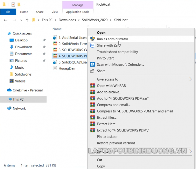Select Restore previous versions
The width and height of the screenshot is (196, 169).
tap(116, 143)
